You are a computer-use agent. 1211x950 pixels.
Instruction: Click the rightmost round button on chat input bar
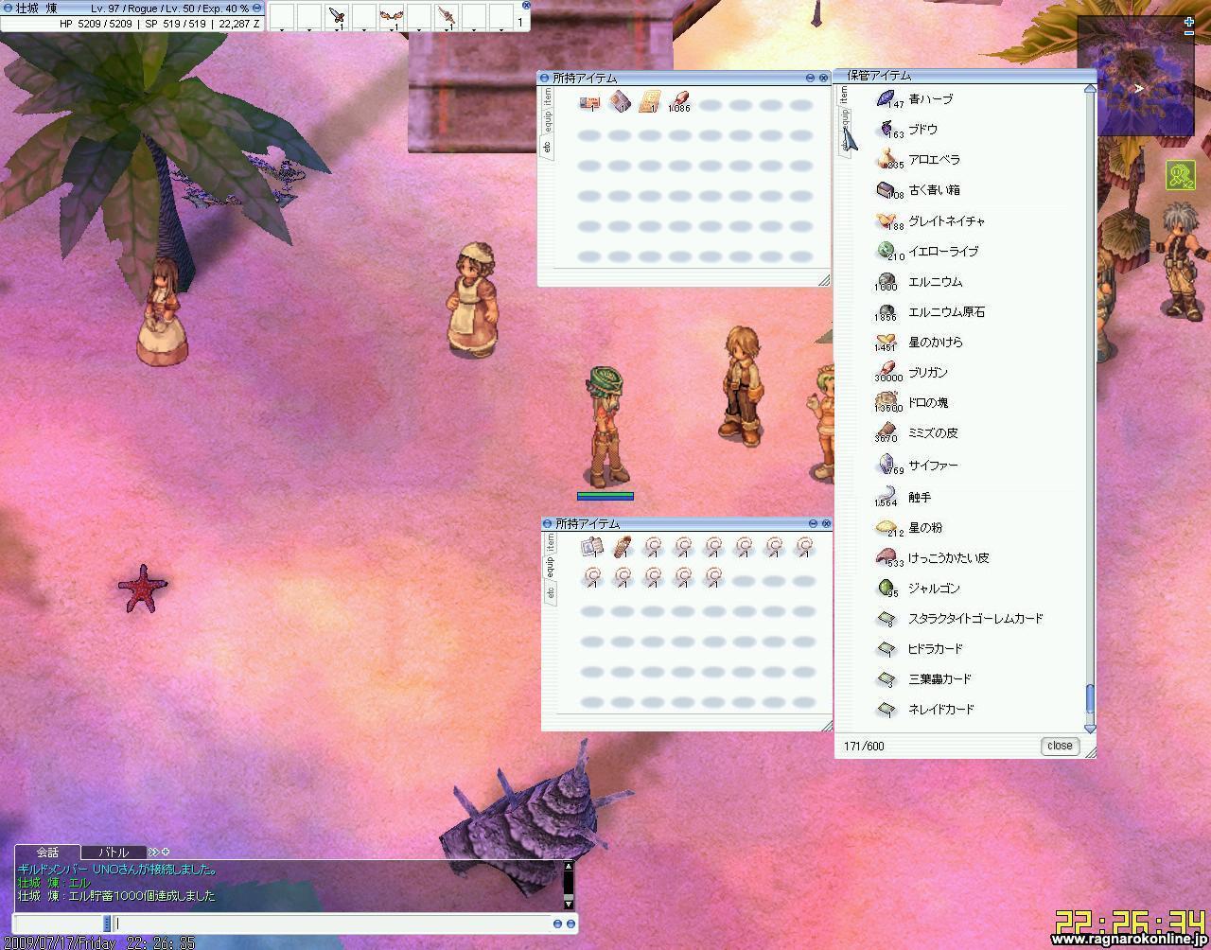point(570,924)
